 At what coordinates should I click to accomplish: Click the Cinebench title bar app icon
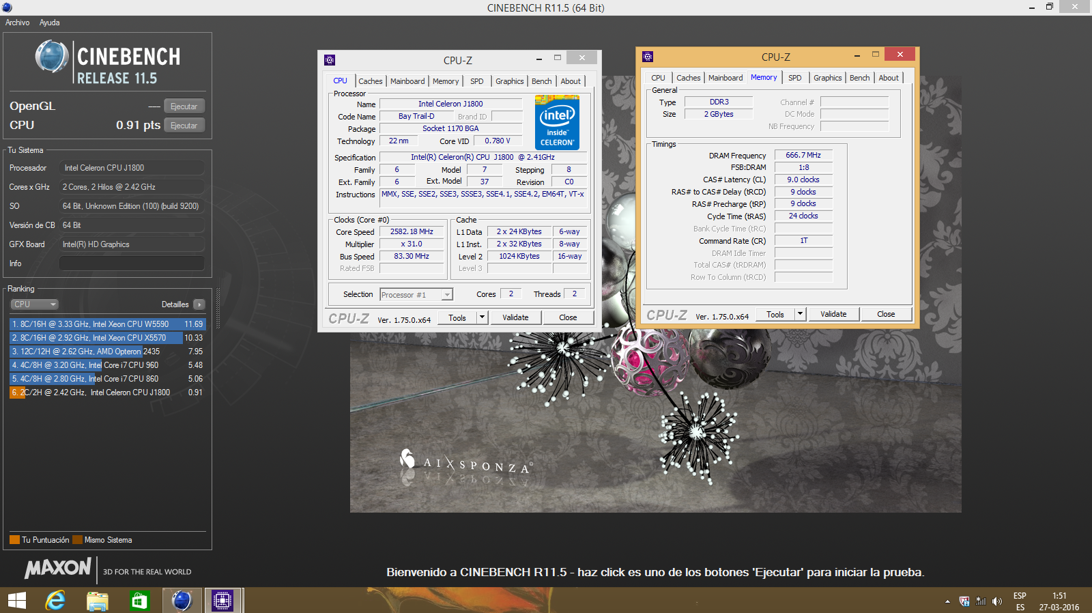pyautogui.click(x=8, y=8)
